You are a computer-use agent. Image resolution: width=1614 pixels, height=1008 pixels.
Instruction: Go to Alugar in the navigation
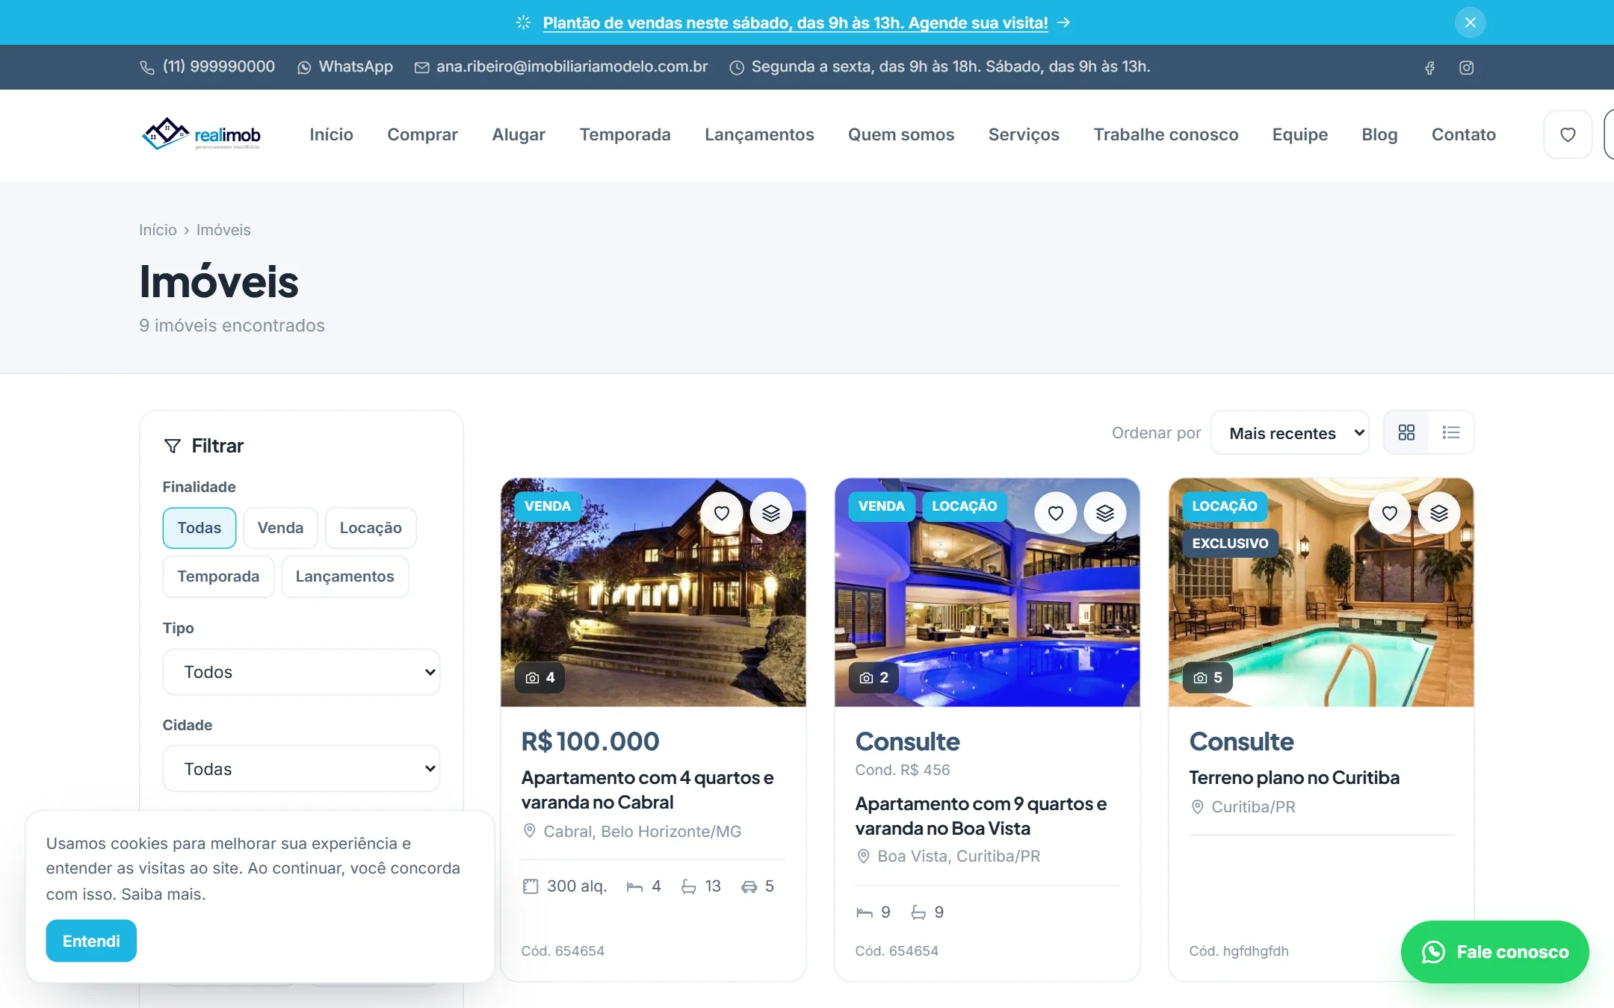519,134
